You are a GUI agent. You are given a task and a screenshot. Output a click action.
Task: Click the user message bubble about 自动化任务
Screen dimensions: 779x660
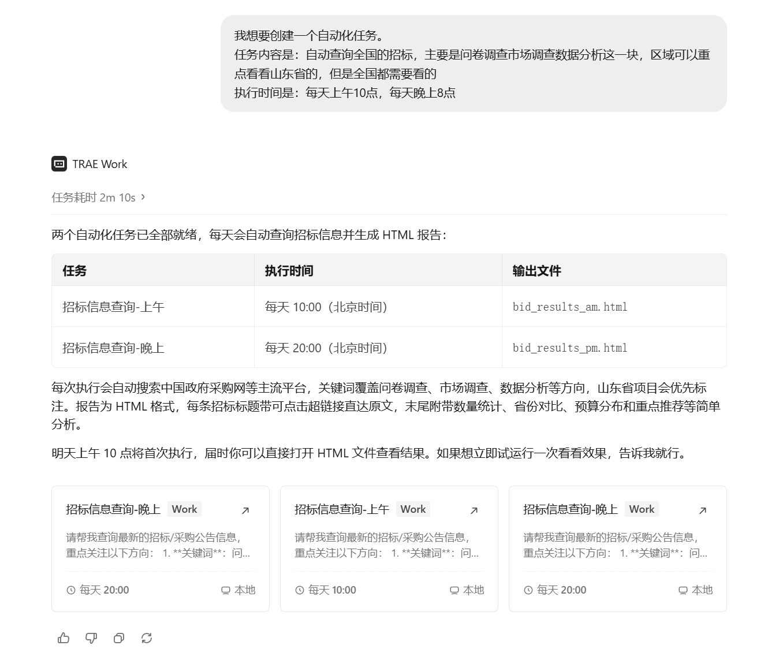[x=474, y=64]
